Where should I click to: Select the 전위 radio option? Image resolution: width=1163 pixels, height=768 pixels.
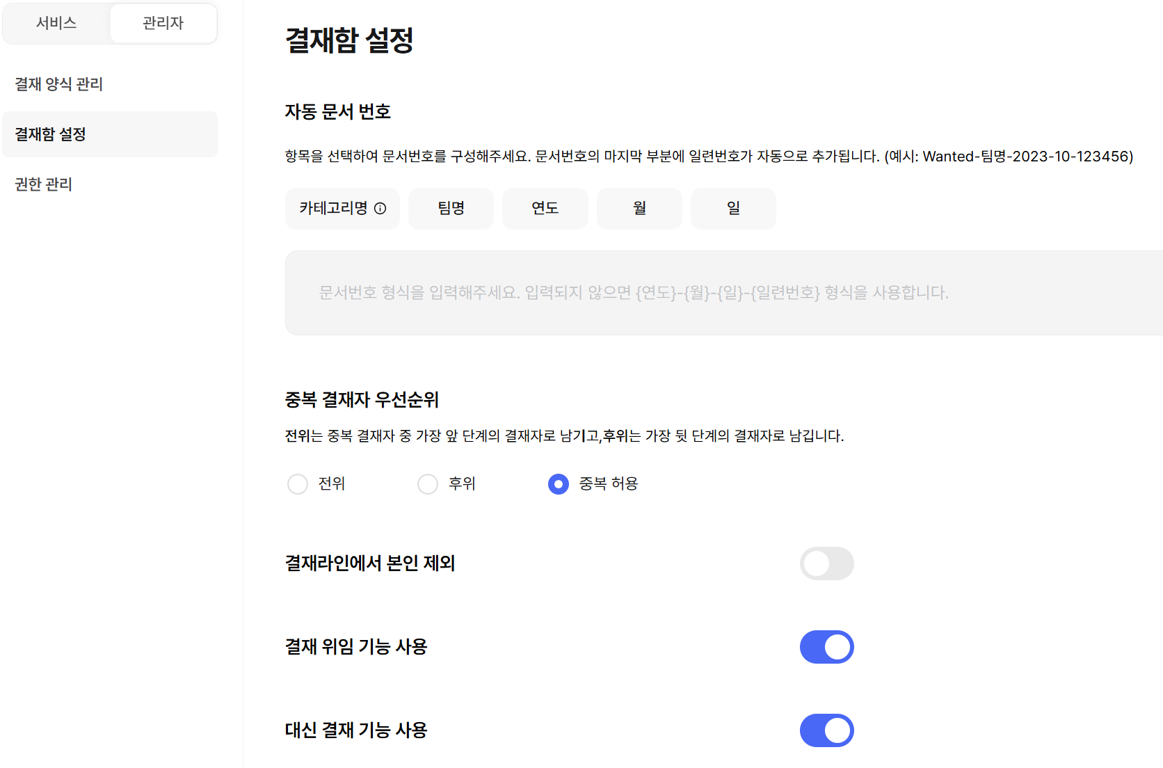(x=298, y=484)
